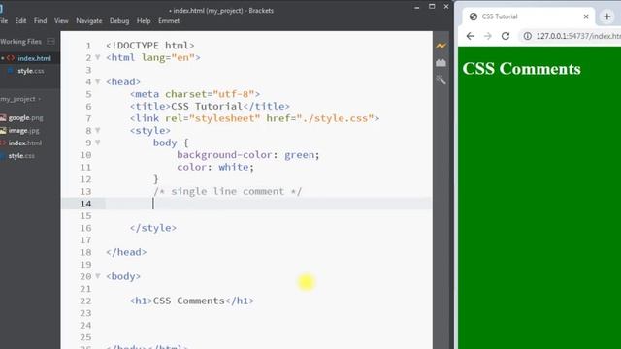Open the Extension Manager brick icon

click(x=441, y=63)
